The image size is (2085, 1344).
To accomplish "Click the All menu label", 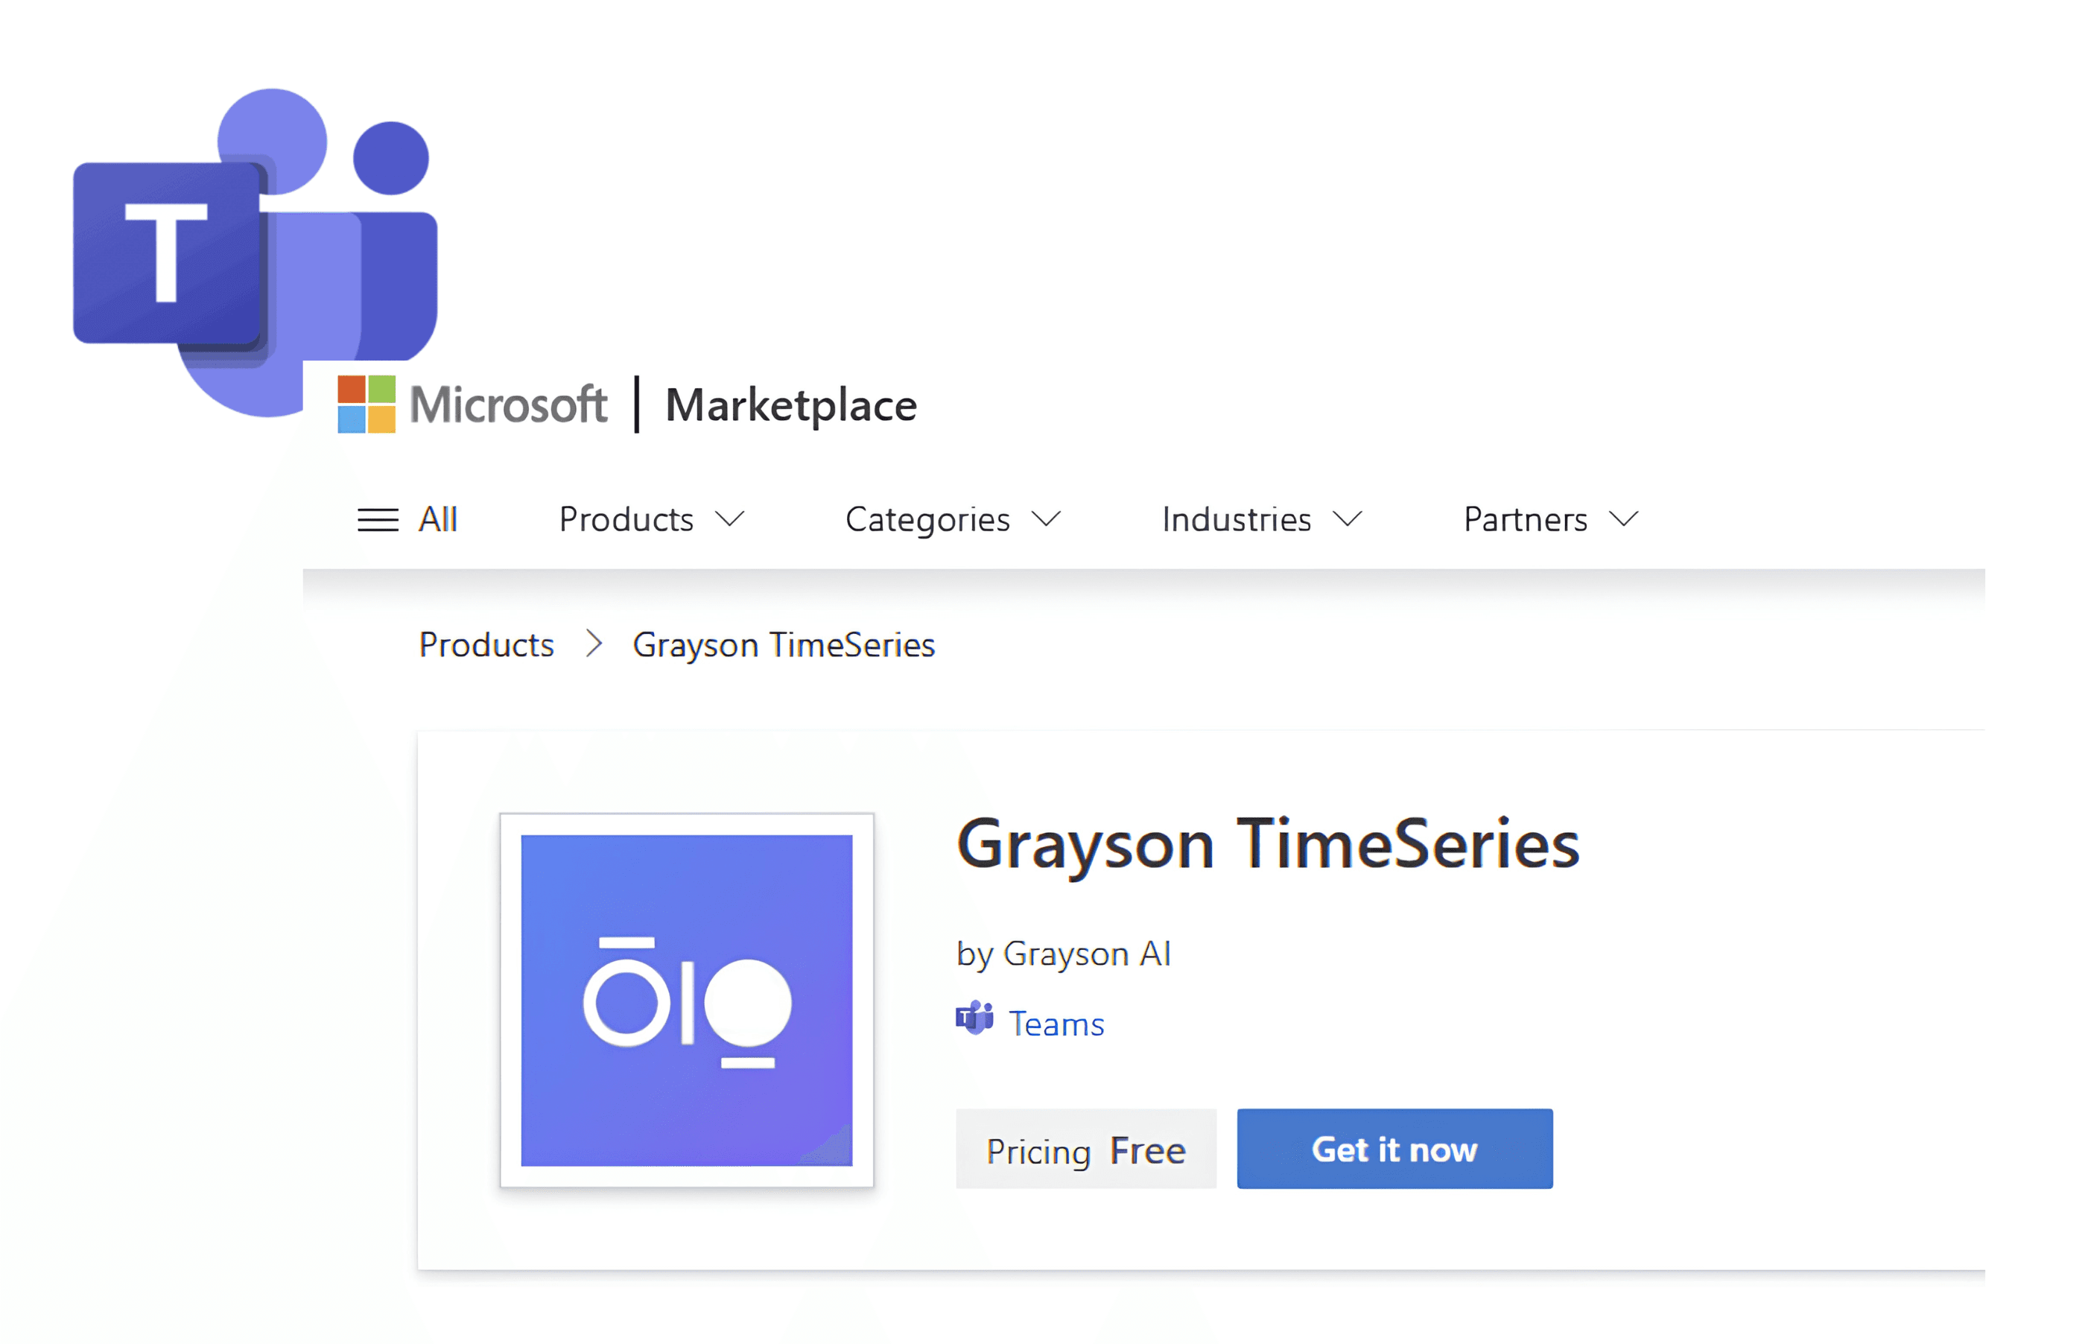I will (x=438, y=520).
